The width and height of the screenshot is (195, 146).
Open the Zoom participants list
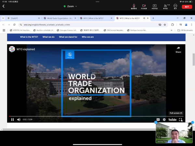pyautogui.click(x=166, y=6)
